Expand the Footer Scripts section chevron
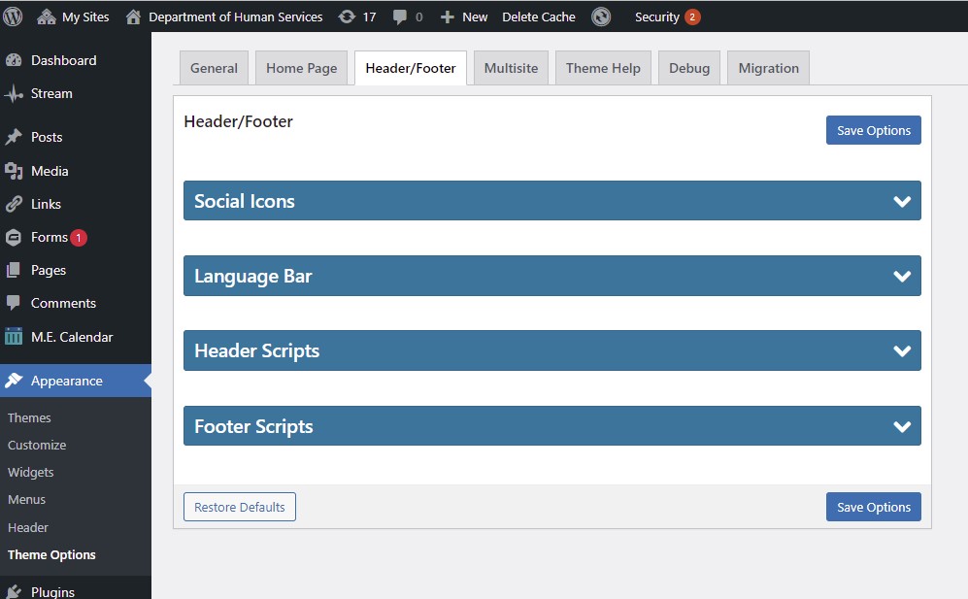Image resolution: width=968 pixels, height=599 pixels. [902, 426]
